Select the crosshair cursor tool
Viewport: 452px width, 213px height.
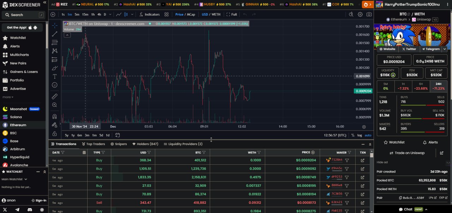click(x=54, y=25)
